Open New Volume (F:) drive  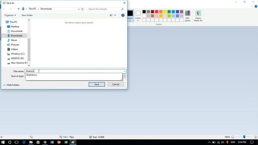(19, 63)
